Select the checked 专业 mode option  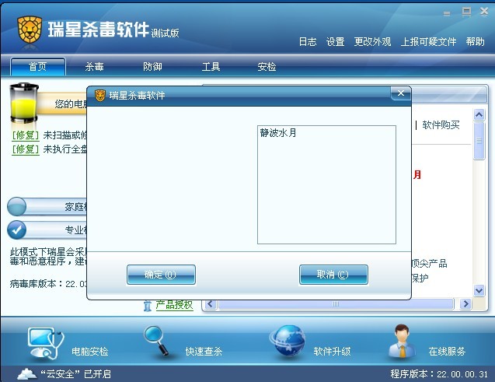pos(16,230)
